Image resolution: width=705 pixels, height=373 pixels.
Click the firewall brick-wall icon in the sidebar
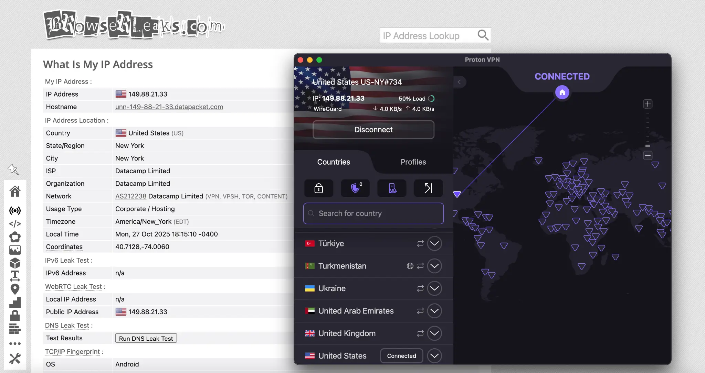[15, 329]
